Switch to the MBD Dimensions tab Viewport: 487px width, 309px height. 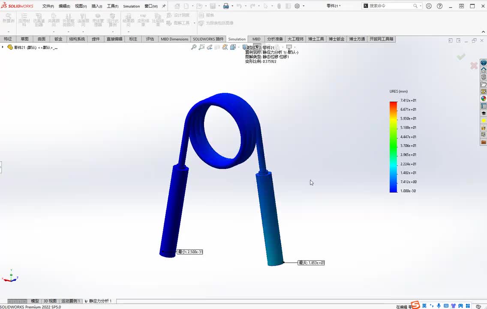click(x=174, y=39)
